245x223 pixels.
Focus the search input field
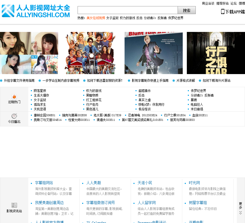(128, 10)
